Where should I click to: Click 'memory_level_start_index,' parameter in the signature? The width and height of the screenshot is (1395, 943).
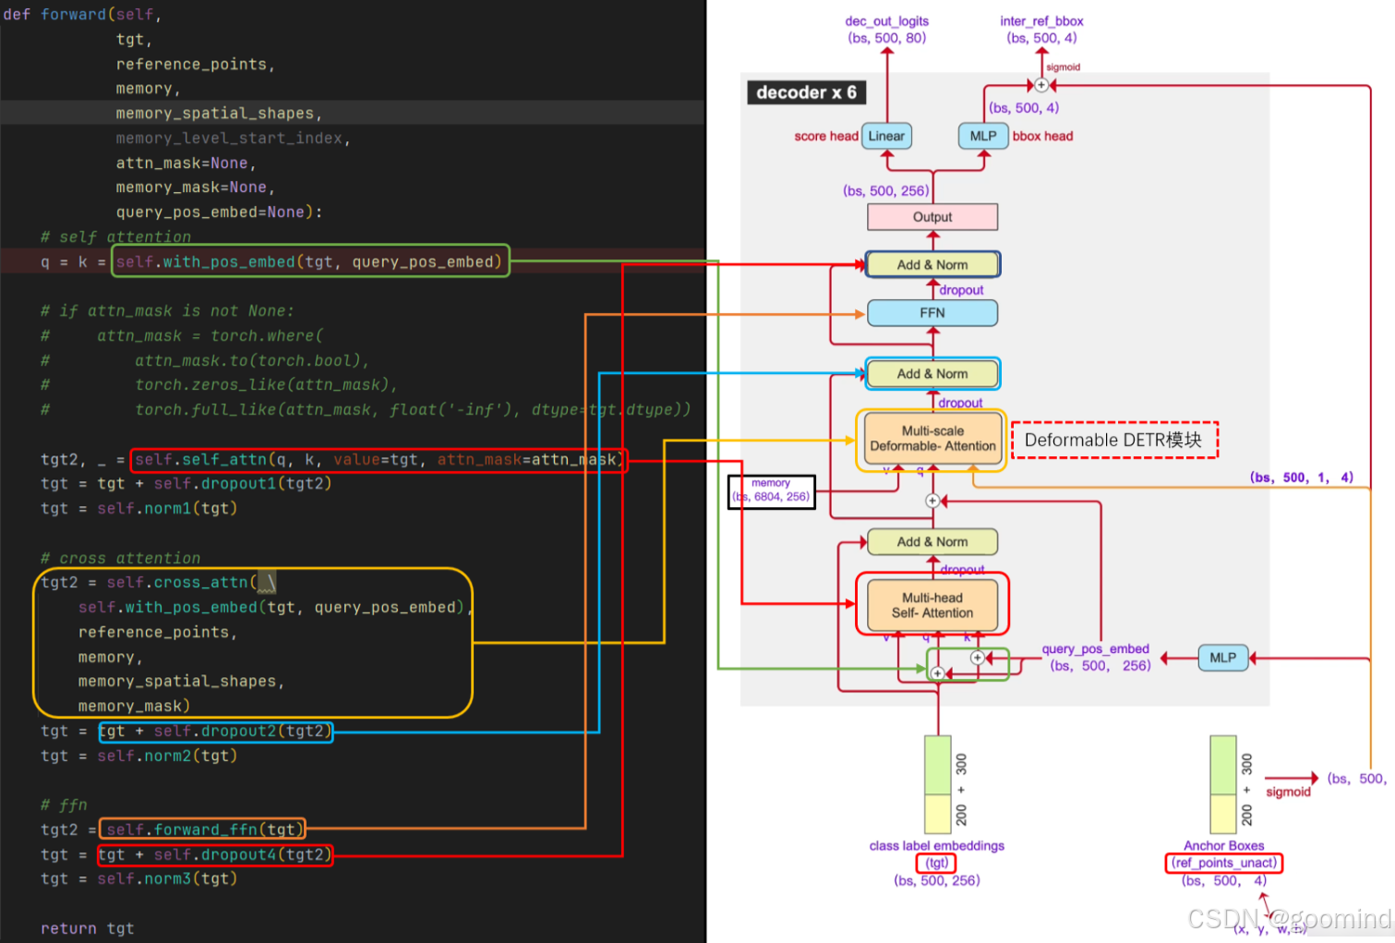click(233, 139)
